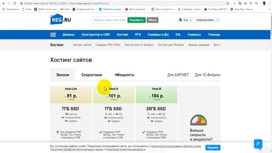Image resolution: width=272 pixels, height=153 pixels.
Task: Click Больше скорости и мощности? text
Action: [201, 135]
